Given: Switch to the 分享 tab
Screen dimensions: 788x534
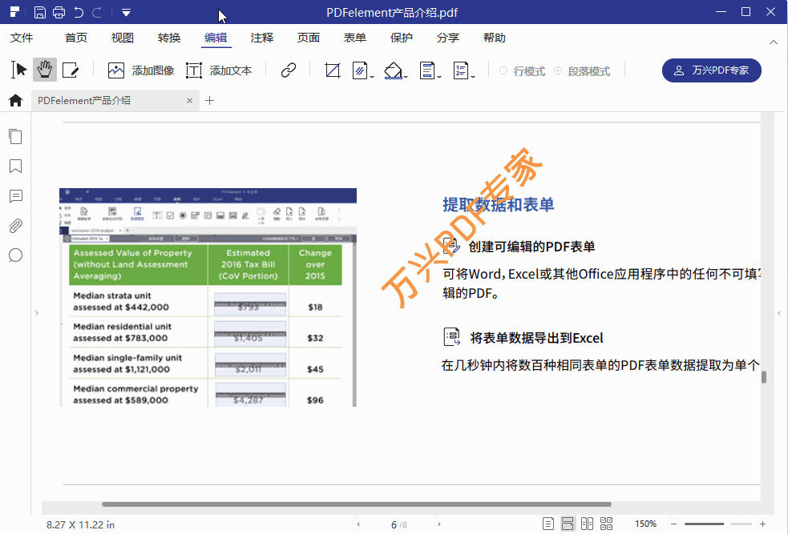Looking at the screenshot, I should 448,38.
